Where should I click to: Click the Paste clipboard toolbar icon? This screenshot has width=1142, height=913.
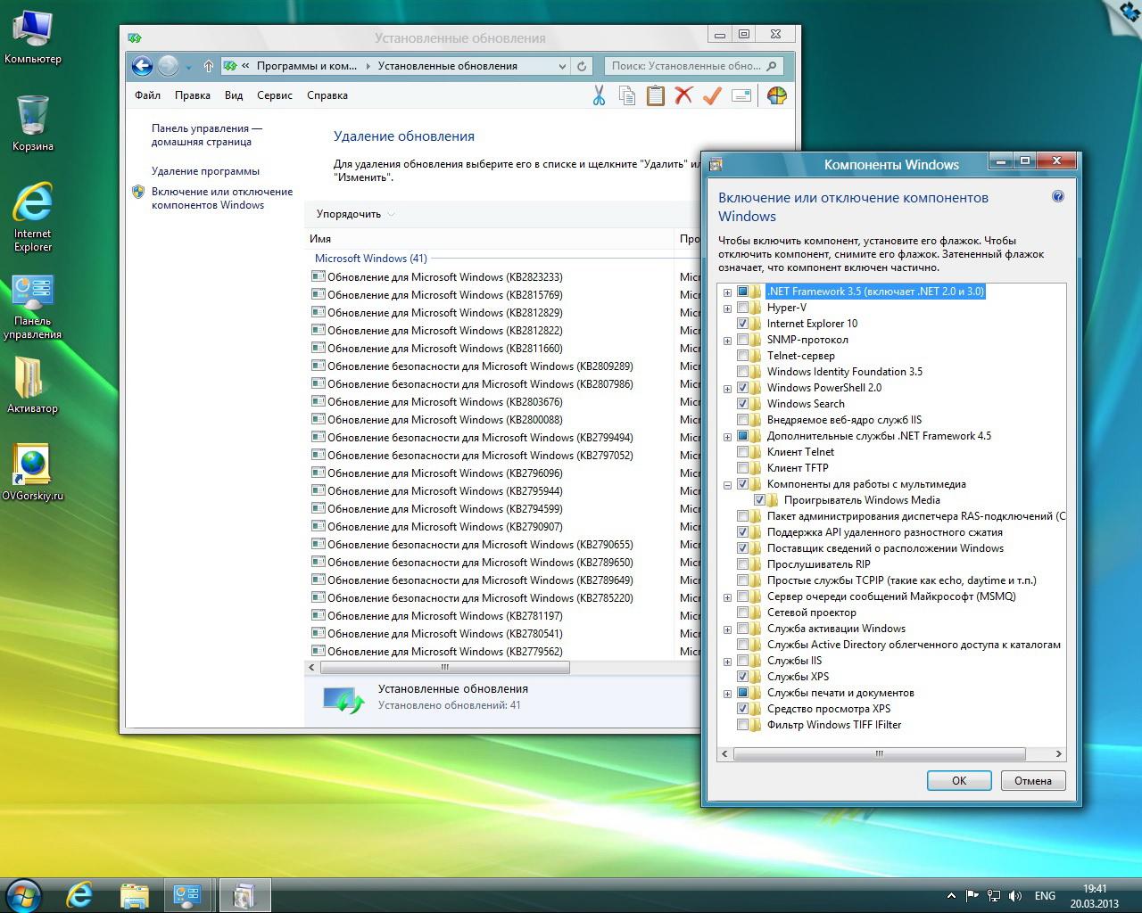(656, 96)
